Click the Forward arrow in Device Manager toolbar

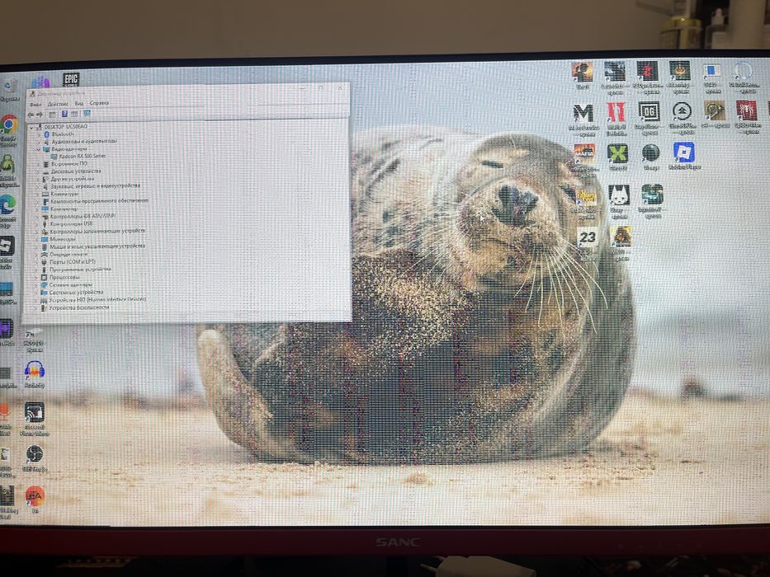(40, 115)
